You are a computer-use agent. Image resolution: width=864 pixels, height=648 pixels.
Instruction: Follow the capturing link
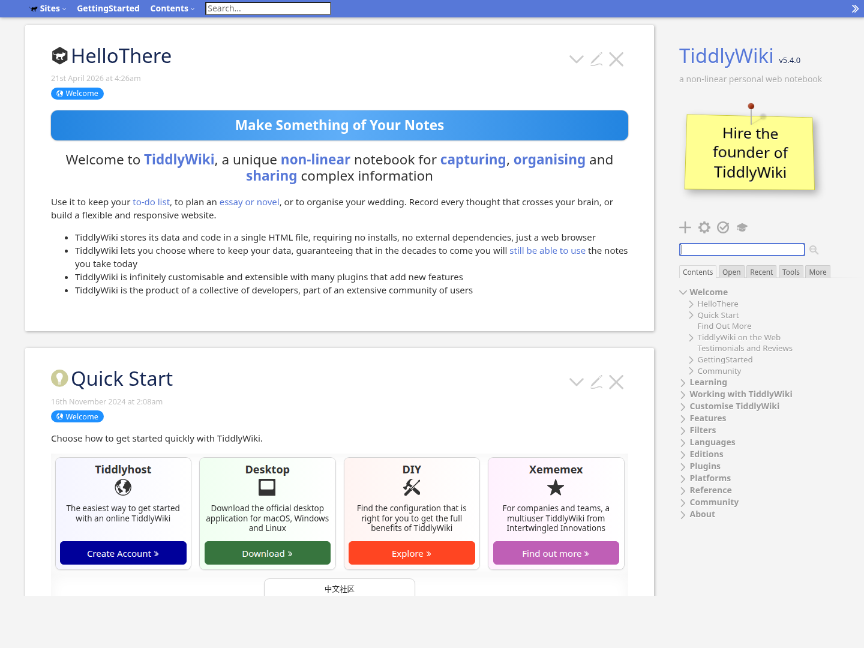tap(473, 160)
